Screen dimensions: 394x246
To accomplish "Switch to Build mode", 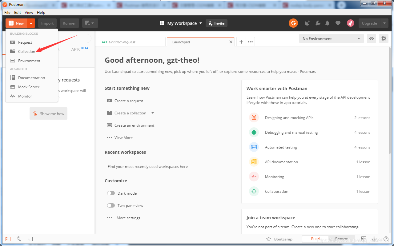I will [x=315, y=239].
